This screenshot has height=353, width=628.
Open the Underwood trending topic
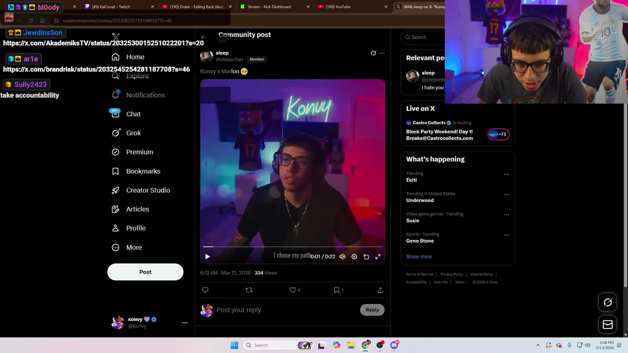tap(420, 200)
